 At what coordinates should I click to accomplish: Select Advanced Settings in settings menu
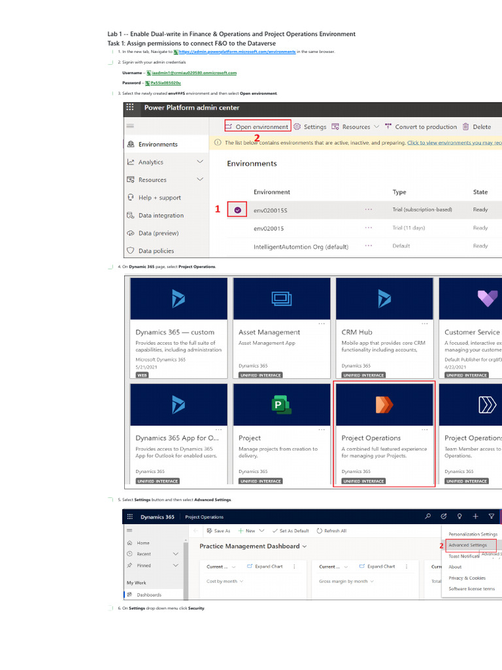[467, 545]
